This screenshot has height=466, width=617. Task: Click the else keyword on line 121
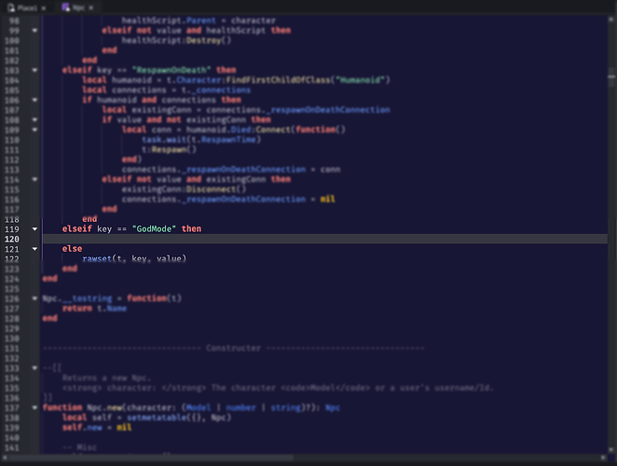point(72,249)
